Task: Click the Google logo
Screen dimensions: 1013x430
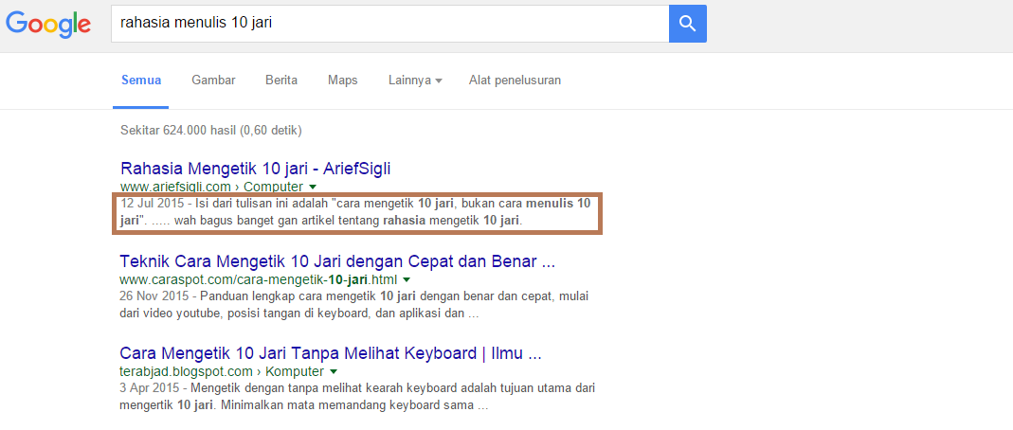Action: tap(48, 24)
